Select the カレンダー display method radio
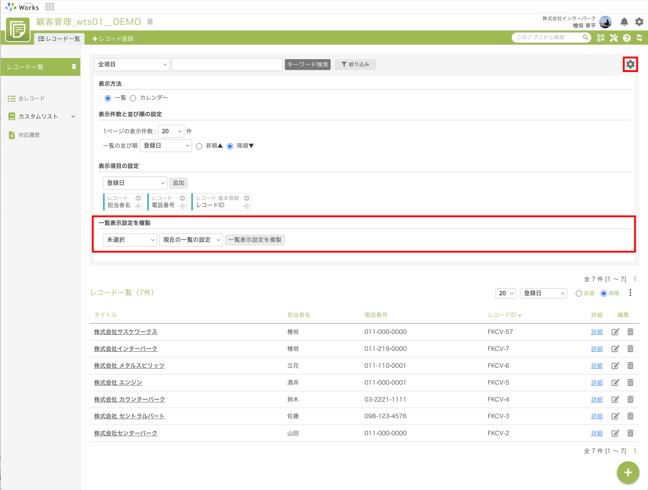648x490 pixels. point(133,98)
